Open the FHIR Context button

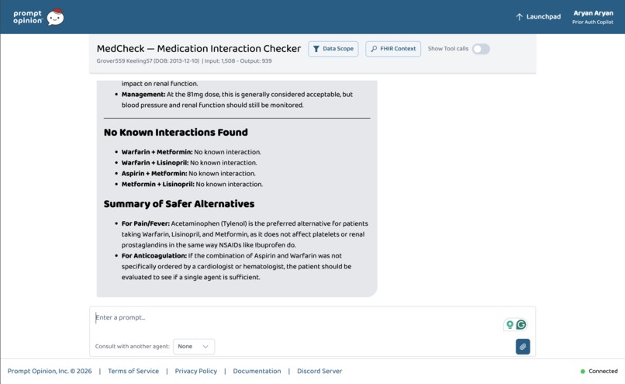pyautogui.click(x=393, y=49)
